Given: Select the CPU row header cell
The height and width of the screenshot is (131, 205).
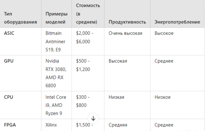Looking at the screenshot, I should pyautogui.click(x=21, y=105).
